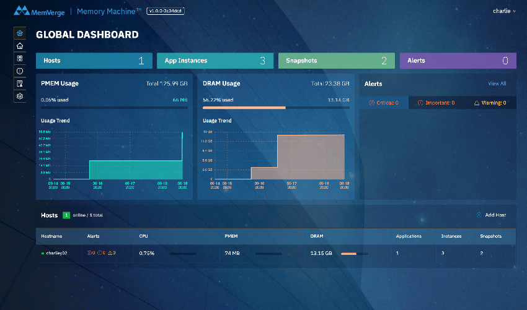Click the green online hosts count badge

click(66, 215)
